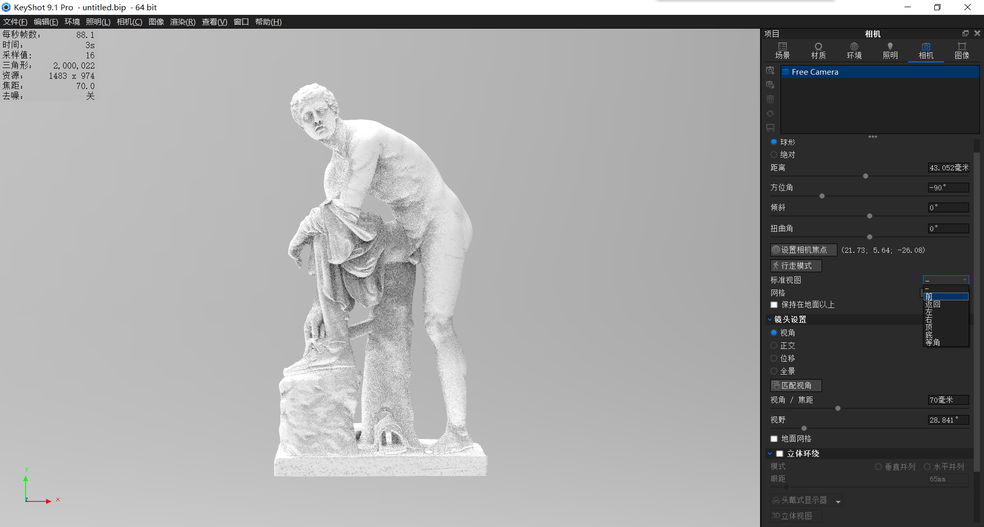
Task: Open the 材质 (Material) panel tab
Action: coord(818,51)
